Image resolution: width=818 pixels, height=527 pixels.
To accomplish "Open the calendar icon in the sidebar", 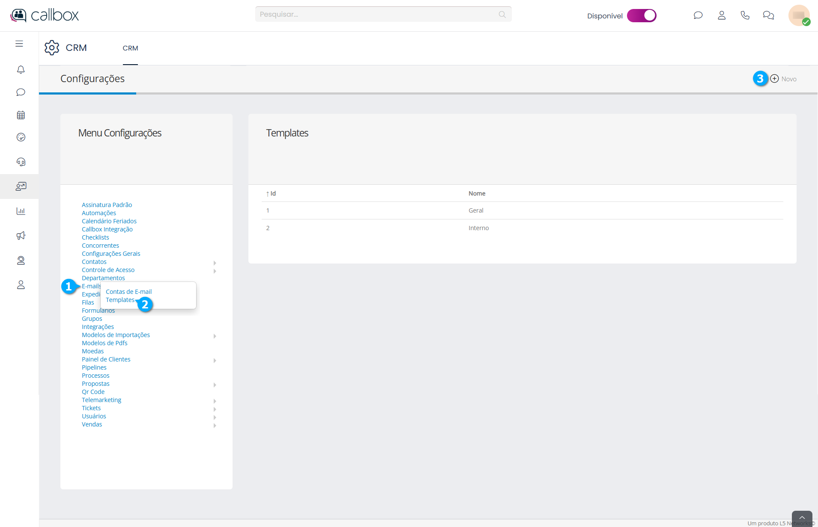I will 21,115.
